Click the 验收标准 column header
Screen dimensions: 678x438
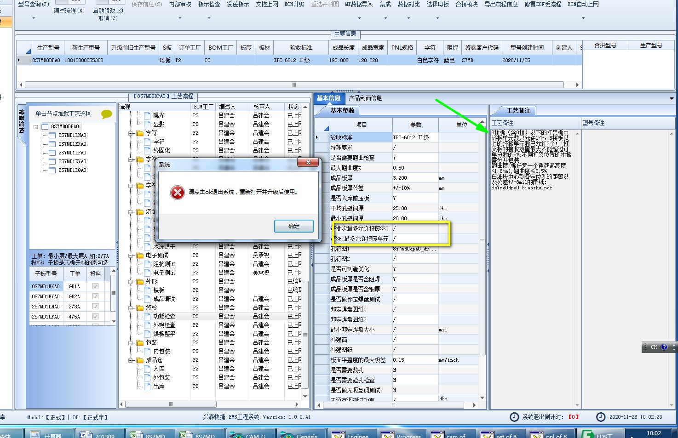coord(301,47)
